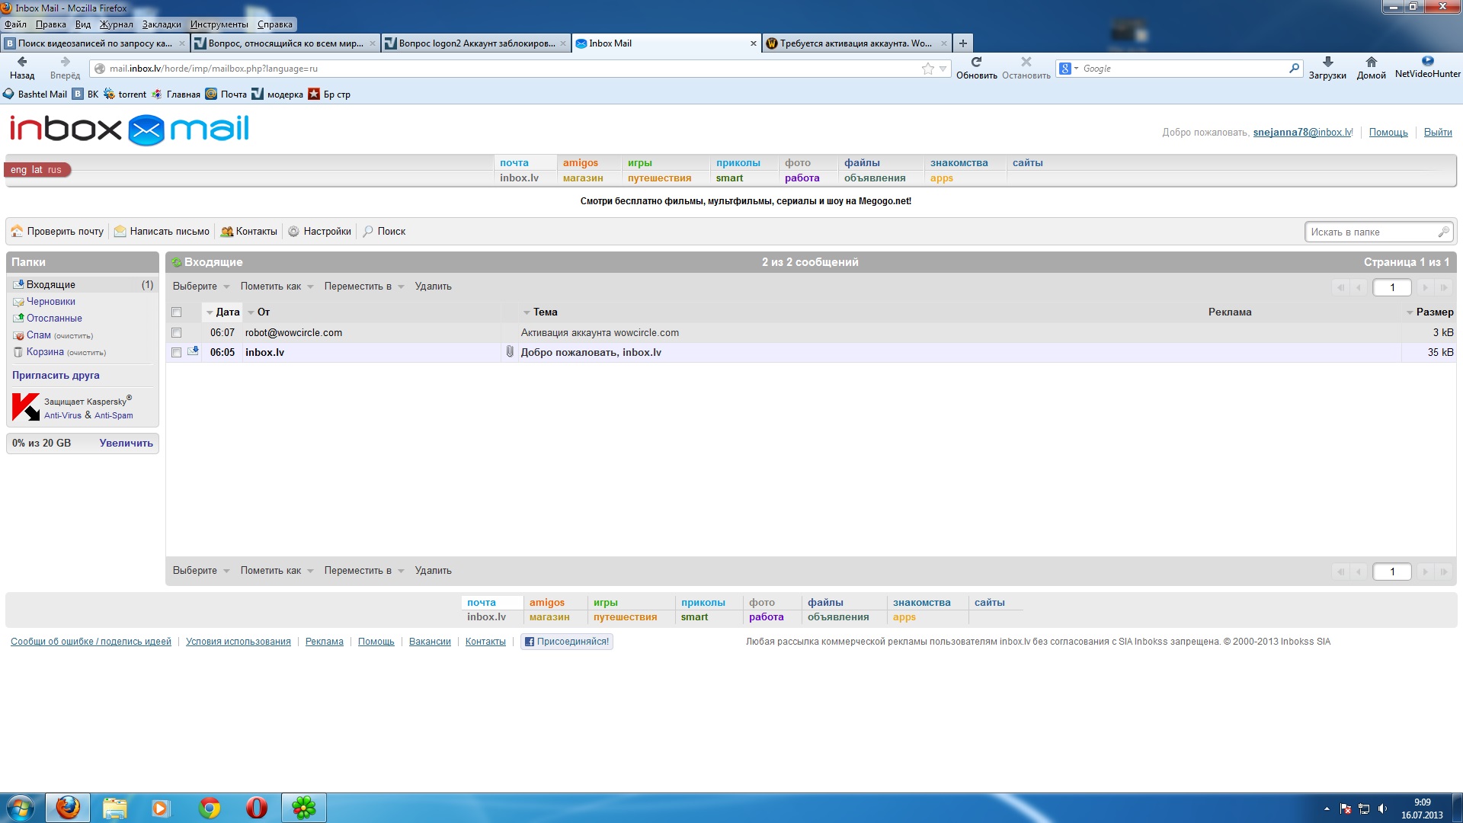
Task: Click the refresh icon beside Входящие header
Action: [176, 262]
